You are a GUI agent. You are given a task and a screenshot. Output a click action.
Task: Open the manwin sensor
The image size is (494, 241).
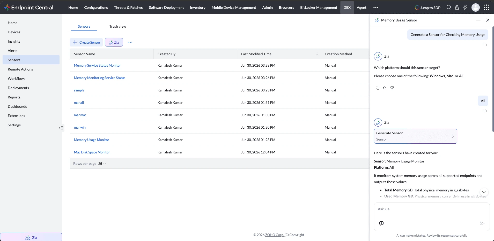(80, 127)
